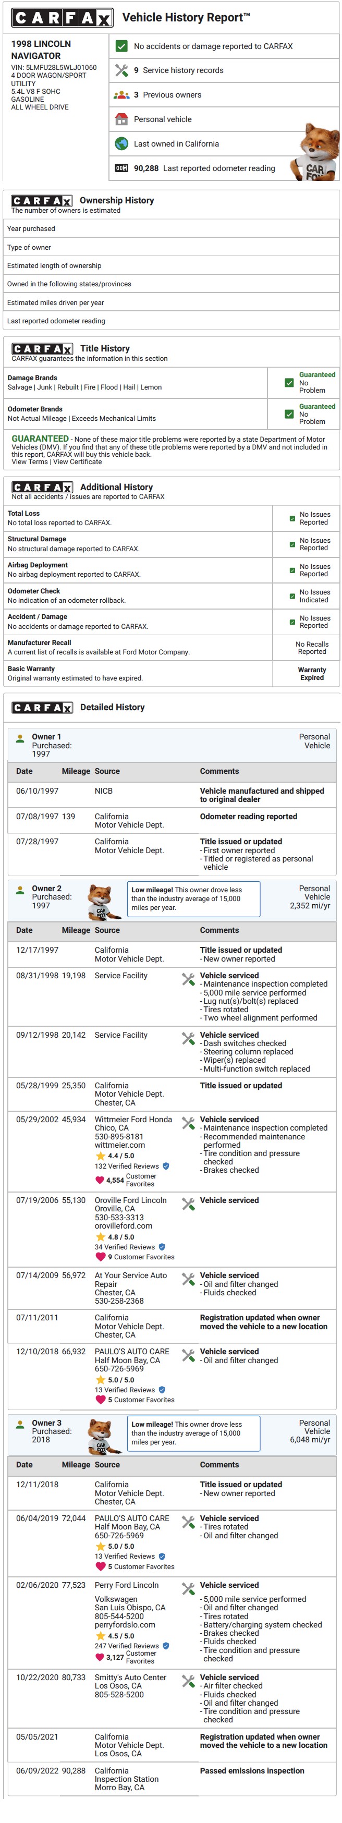Open the Wittmeier Ford Honda dealer link
Screen dimensions: 342x1823
tap(133, 1120)
